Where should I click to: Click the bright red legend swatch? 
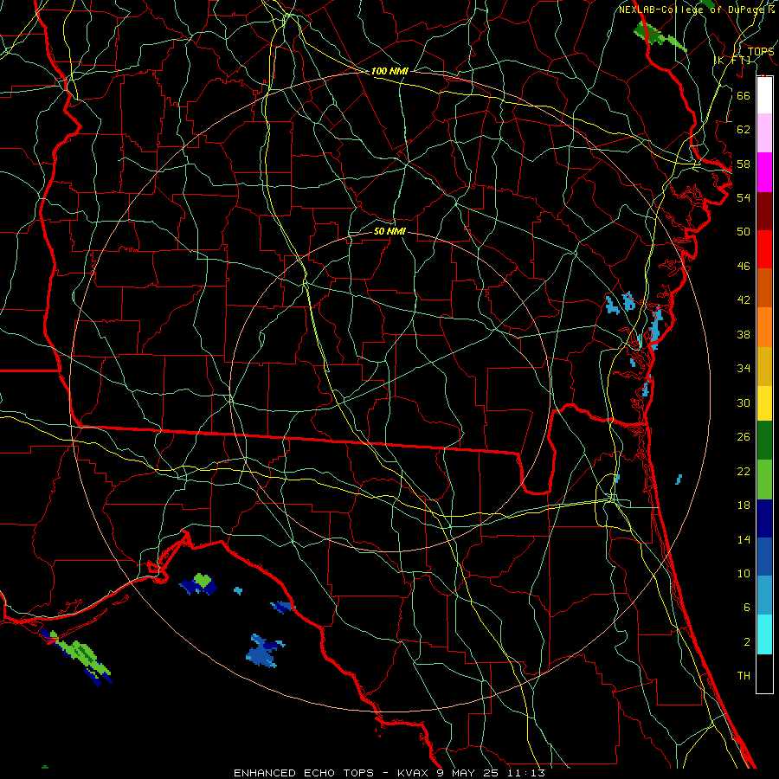pos(764,249)
